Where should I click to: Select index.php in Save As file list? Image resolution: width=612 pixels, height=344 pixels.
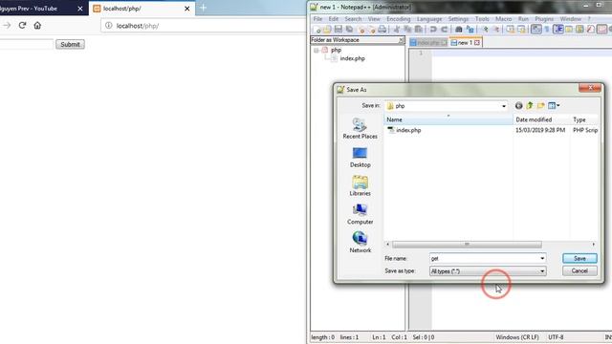coord(408,130)
